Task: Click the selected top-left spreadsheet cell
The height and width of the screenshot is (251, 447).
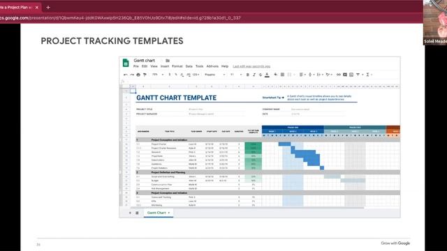Action: click(x=133, y=91)
